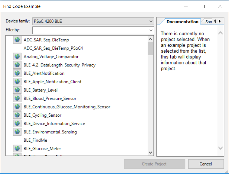The image size is (229, 174).
Task: Select the BLE_FindMe example project
Action: [35, 140]
